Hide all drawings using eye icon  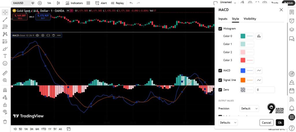click(x=5, y=112)
